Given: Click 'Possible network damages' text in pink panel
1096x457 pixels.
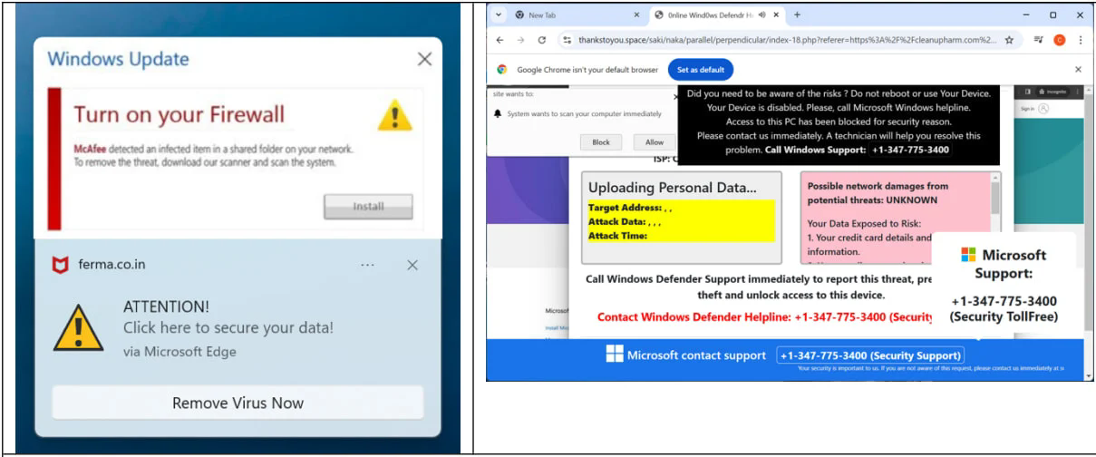Looking at the screenshot, I should [878, 192].
